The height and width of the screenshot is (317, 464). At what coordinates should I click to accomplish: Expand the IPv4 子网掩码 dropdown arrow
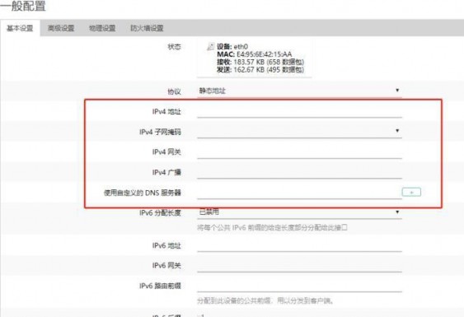[x=397, y=131]
